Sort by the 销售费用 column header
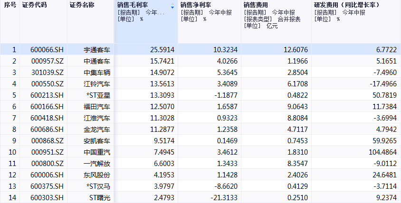Image resolution: width=401 pixels, height=203 pixels. click(x=257, y=5)
